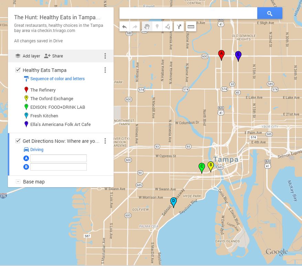Click green pin icon beside EDISON
Viewport: 302px width, 266px height.
coord(27,107)
